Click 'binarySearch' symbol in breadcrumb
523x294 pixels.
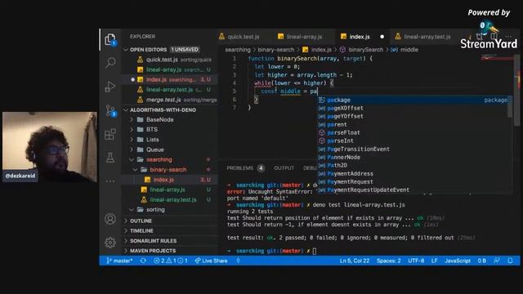(365, 50)
